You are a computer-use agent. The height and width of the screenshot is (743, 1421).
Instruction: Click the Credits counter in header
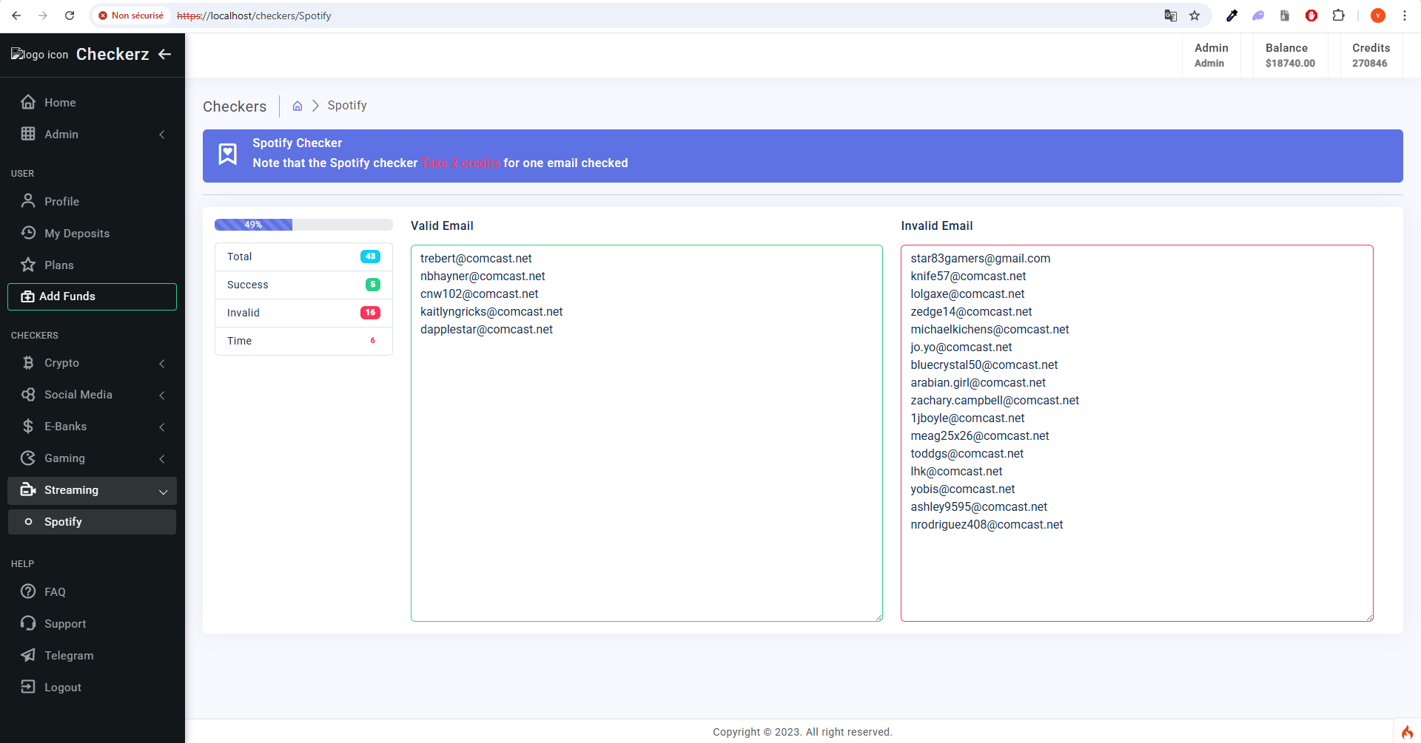(x=1371, y=55)
